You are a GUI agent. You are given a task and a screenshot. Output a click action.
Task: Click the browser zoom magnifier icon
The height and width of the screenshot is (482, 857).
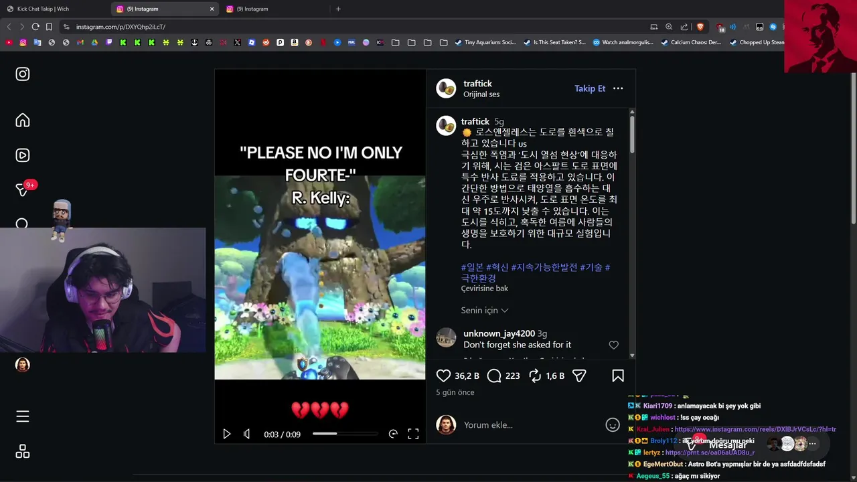point(669,27)
